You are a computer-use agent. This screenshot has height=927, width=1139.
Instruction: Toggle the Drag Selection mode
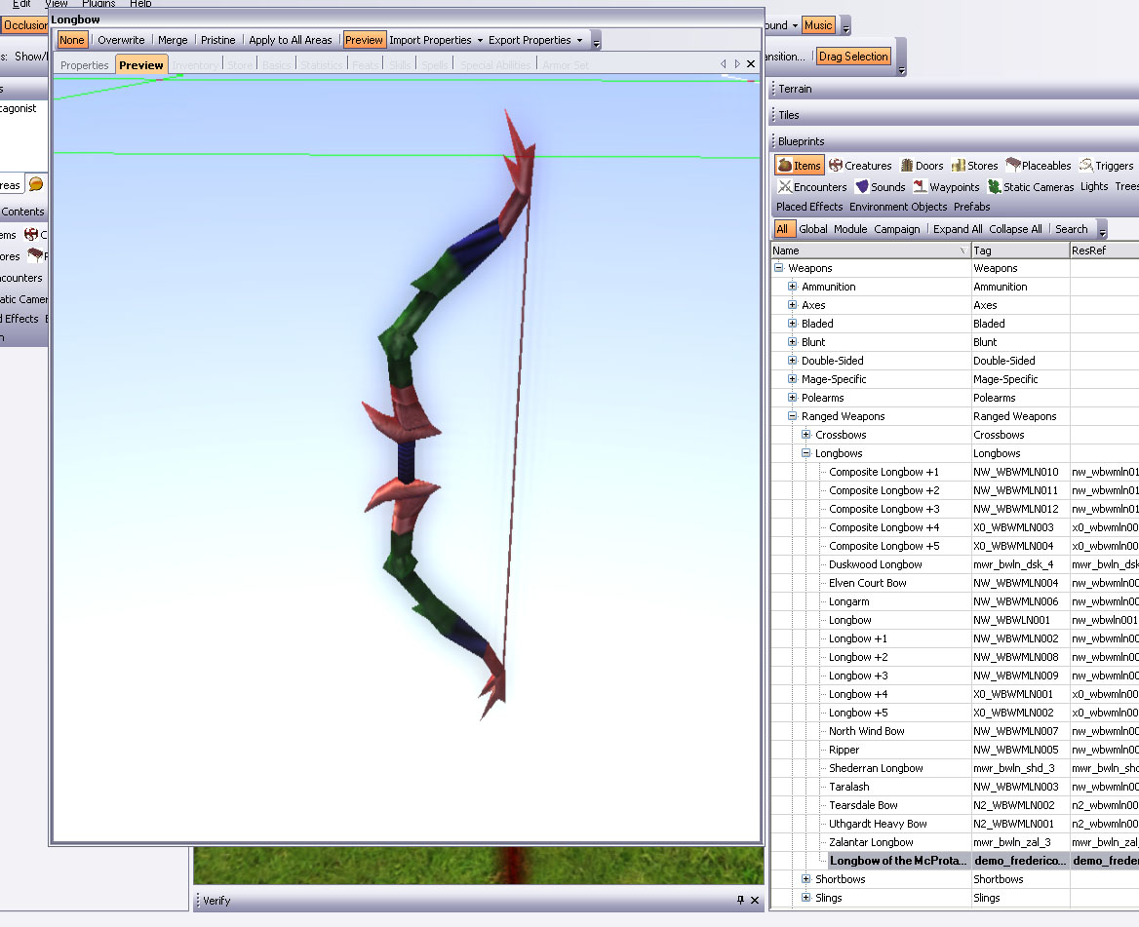(853, 56)
